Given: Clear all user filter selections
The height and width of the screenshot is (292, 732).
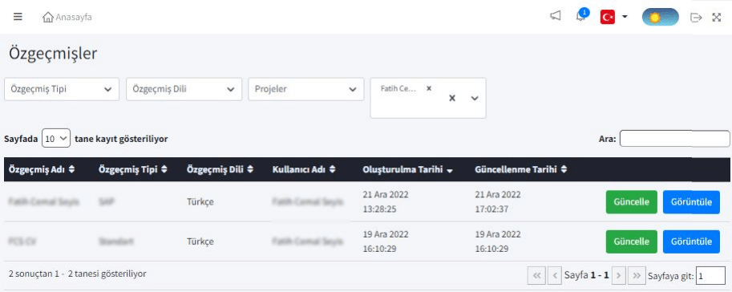Looking at the screenshot, I should click(452, 98).
